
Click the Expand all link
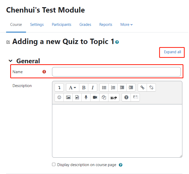(172, 52)
